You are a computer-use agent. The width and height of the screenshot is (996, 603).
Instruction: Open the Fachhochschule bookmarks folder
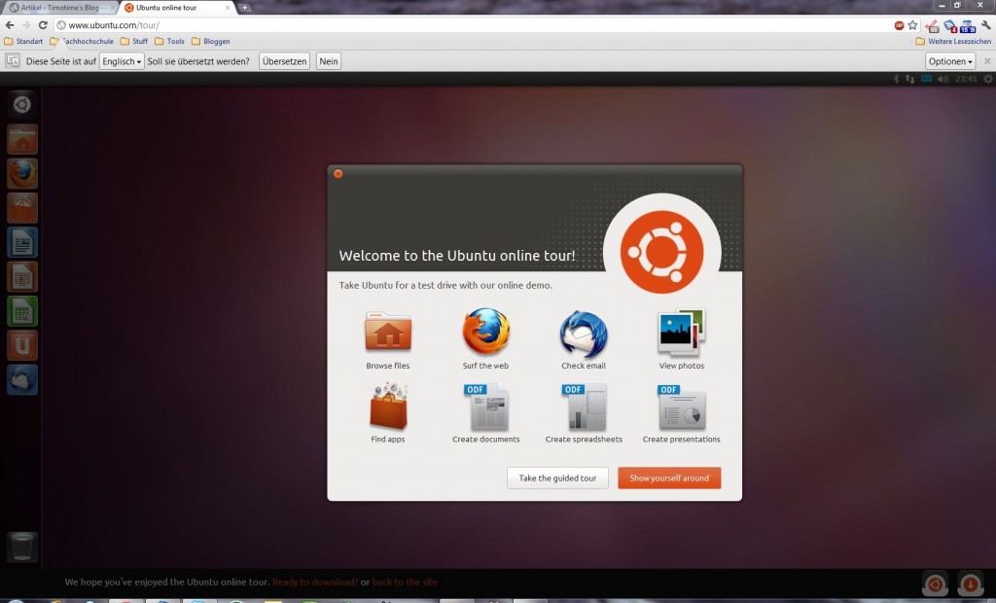click(x=82, y=41)
